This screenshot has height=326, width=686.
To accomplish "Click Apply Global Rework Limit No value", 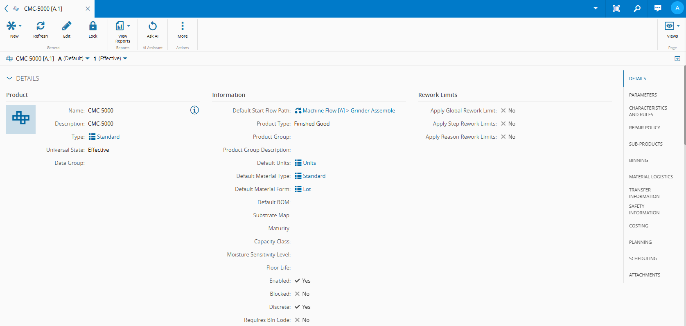I will (508, 110).
